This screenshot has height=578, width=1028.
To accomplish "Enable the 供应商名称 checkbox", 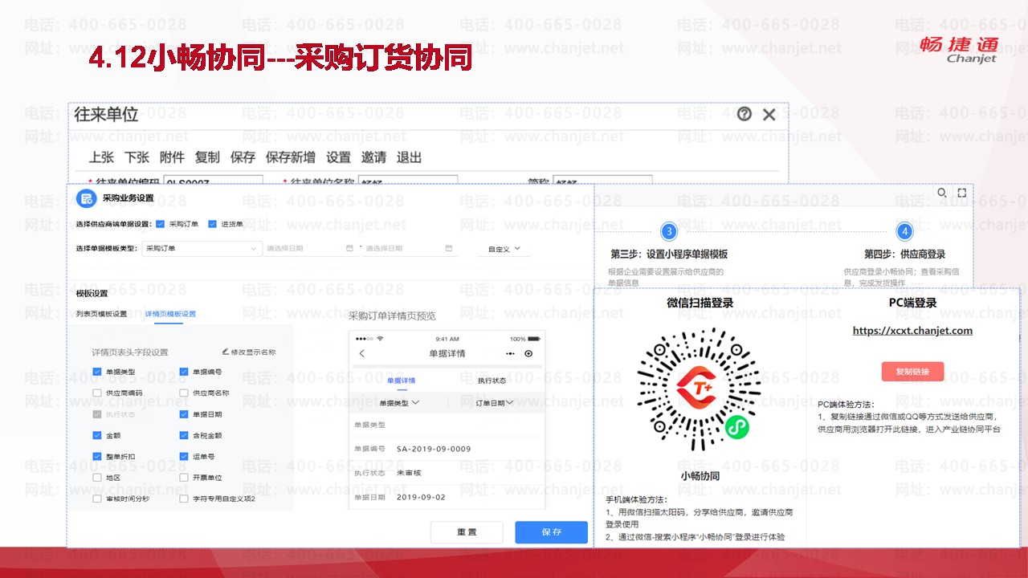I will click(x=184, y=393).
